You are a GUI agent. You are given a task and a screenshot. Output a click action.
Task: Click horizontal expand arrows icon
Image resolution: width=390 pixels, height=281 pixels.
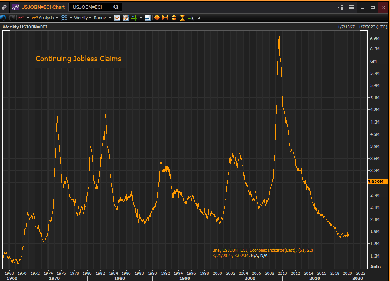[157, 18]
